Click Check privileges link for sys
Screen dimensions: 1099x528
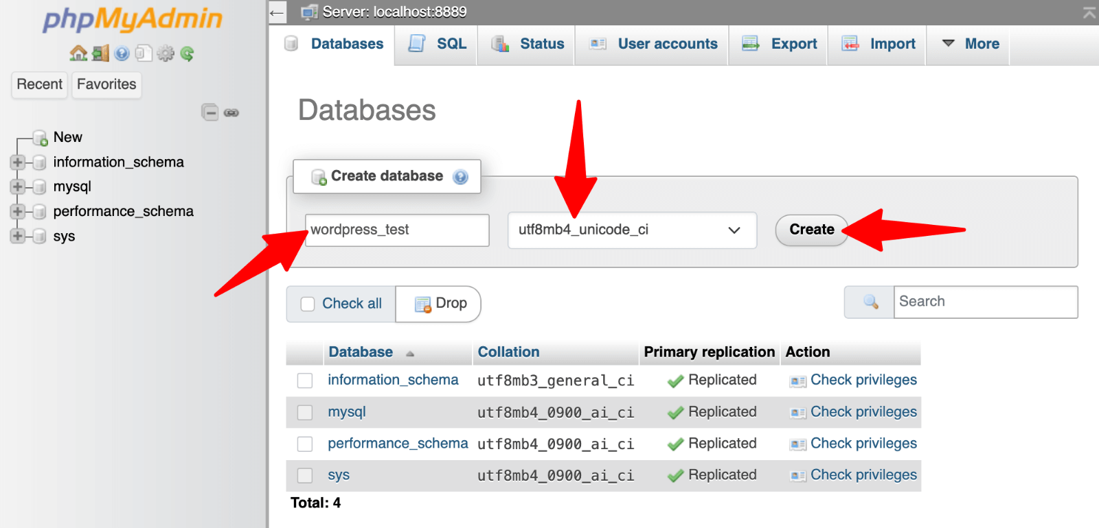click(x=863, y=475)
